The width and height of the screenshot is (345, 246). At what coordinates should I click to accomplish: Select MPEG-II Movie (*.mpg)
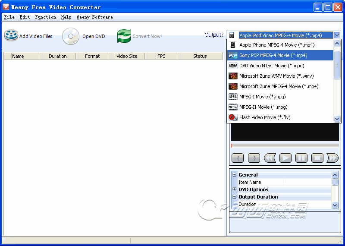280,107
